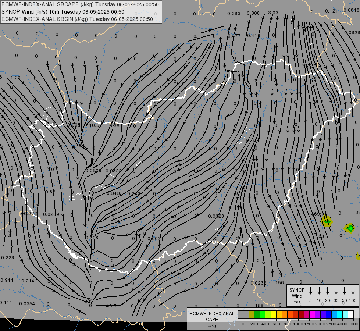Click the '6000' tick label in CAPE legend
The height and width of the screenshot is (331, 360).
point(354,324)
